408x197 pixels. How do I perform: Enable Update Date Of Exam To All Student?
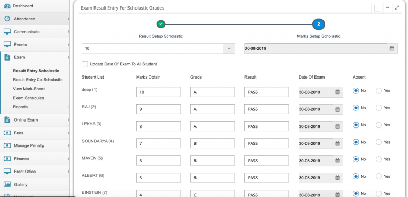coord(85,64)
